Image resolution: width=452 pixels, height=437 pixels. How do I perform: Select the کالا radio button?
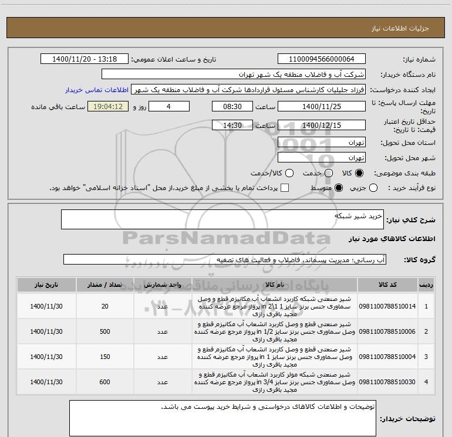coord(359,173)
